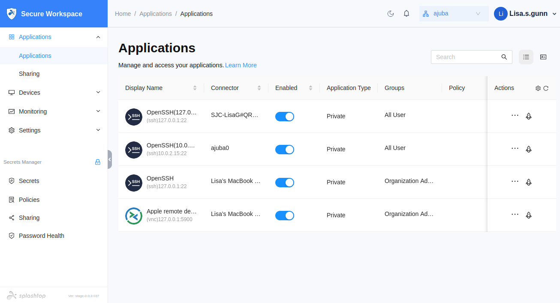Click the Secrets Manager lock icon
This screenshot has height=303, width=560.
point(98,162)
